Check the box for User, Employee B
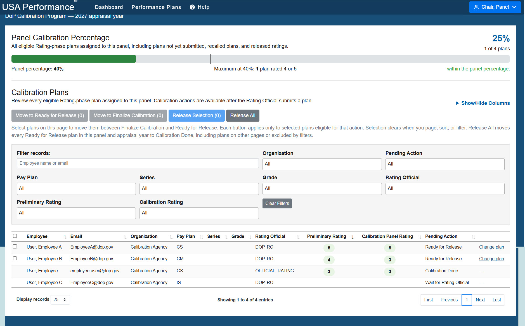The image size is (525, 326). tap(15, 258)
